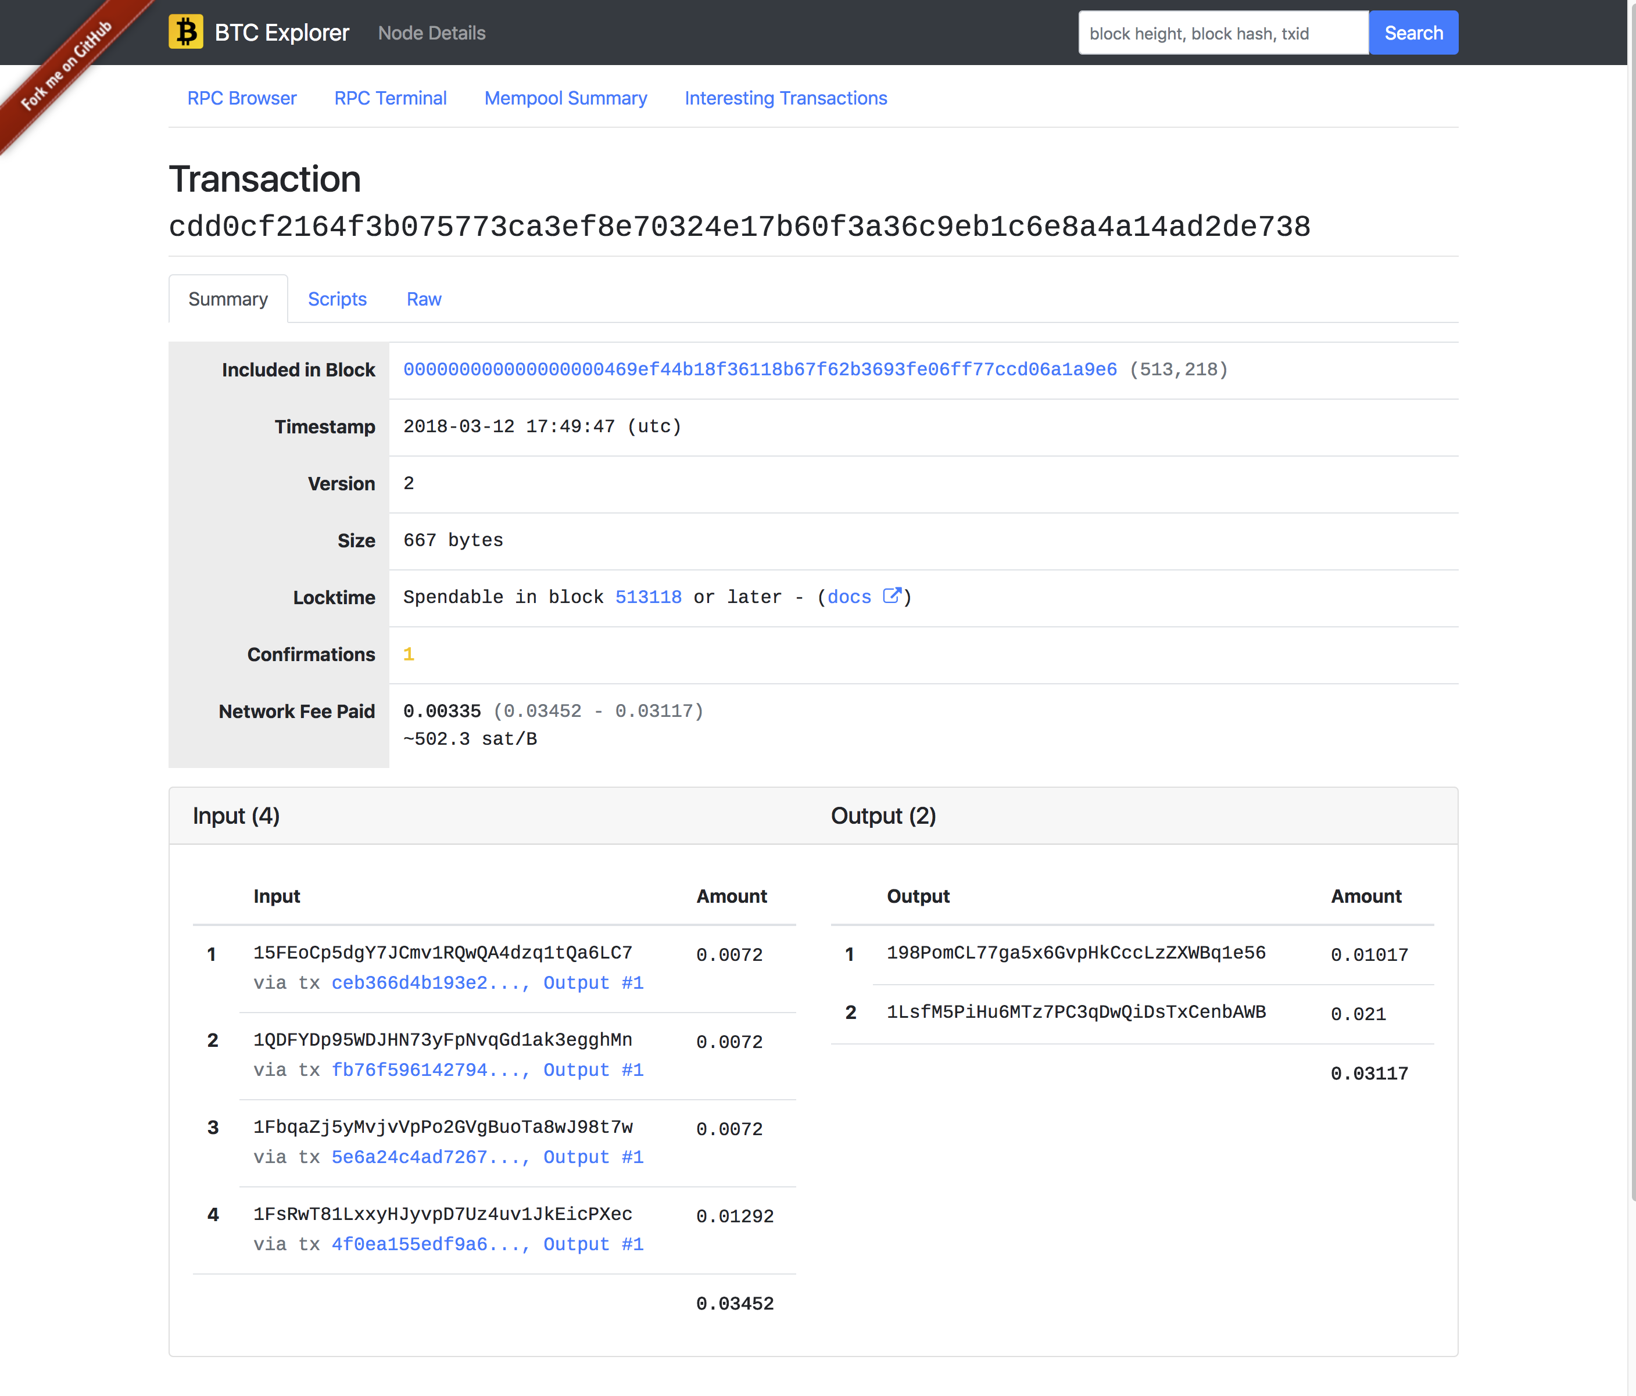
Task: Open the locktime docs link
Action: (x=850, y=597)
